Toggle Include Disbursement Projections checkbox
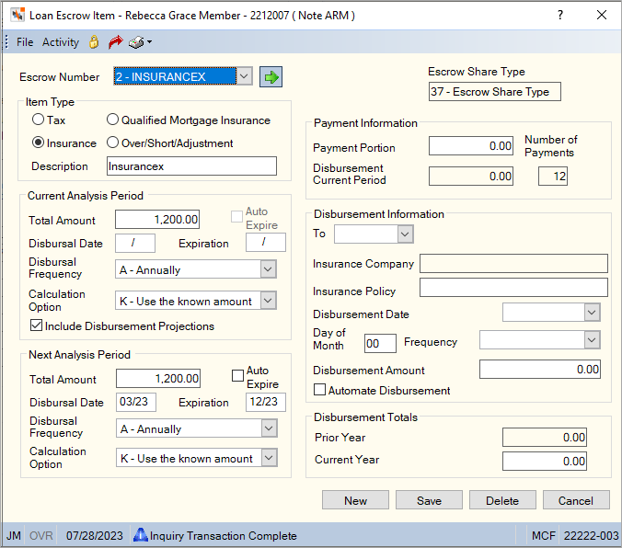The height and width of the screenshot is (548, 622). pyautogui.click(x=36, y=325)
